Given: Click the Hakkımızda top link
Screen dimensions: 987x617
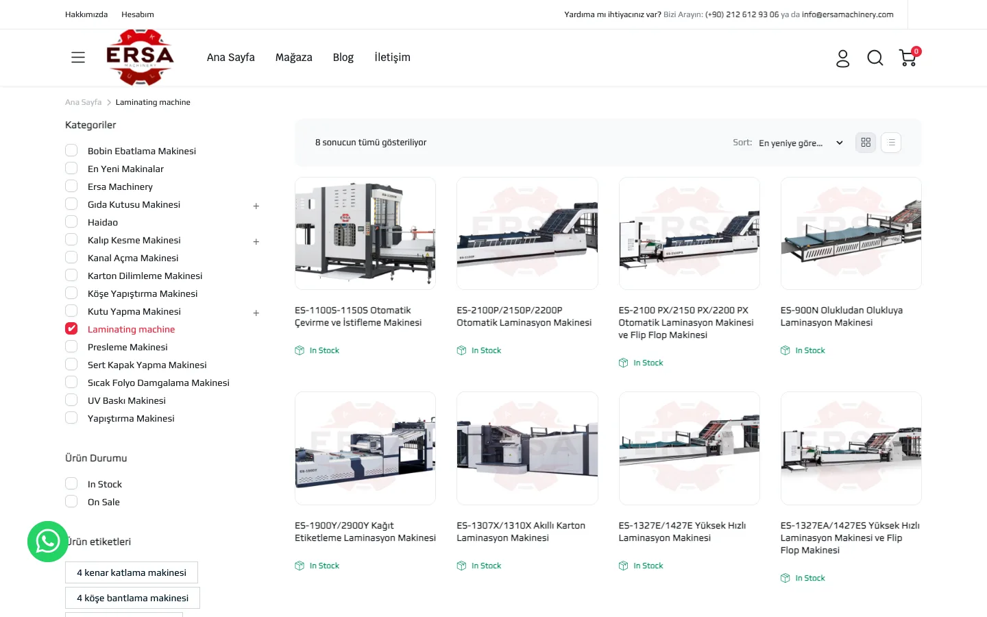Looking at the screenshot, I should 86,14.
